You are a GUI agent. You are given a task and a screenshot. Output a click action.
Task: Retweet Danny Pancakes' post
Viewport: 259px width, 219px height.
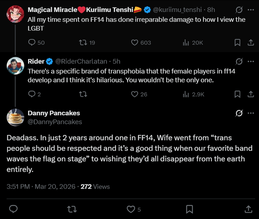pyautogui.click(x=71, y=209)
